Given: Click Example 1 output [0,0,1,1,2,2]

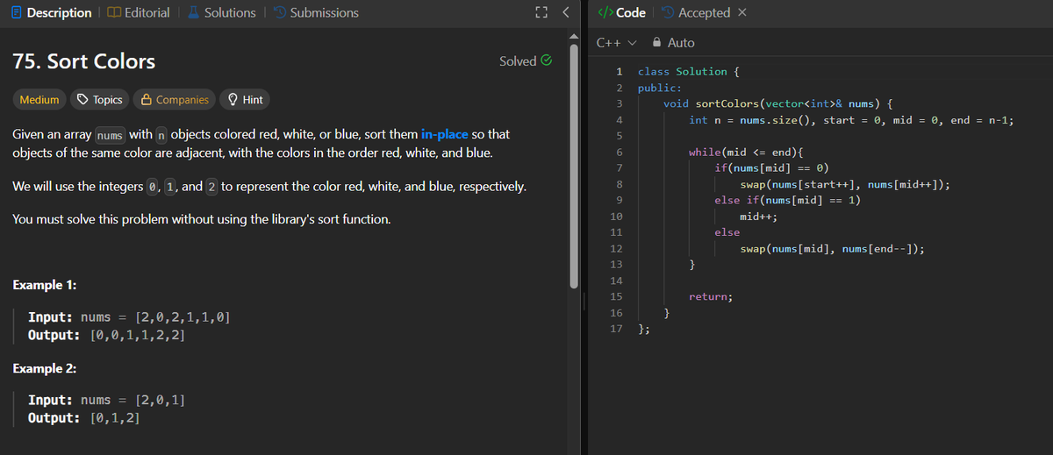Looking at the screenshot, I should (x=137, y=335).
